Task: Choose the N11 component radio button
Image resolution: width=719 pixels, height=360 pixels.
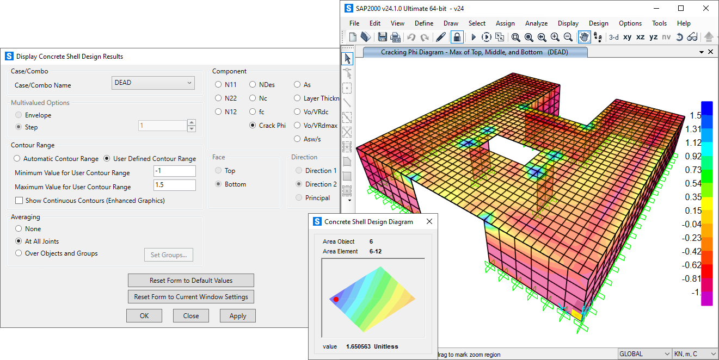Action: pos(218,85)
